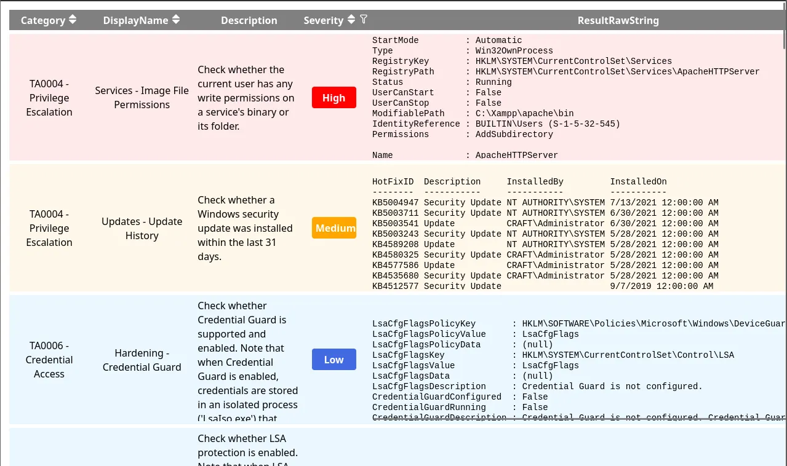Sort the table using the Severity arrows

pyautogui.click(x=351, y=20)
